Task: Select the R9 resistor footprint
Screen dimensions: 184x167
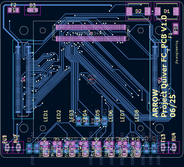Action: tap(96, 144)
